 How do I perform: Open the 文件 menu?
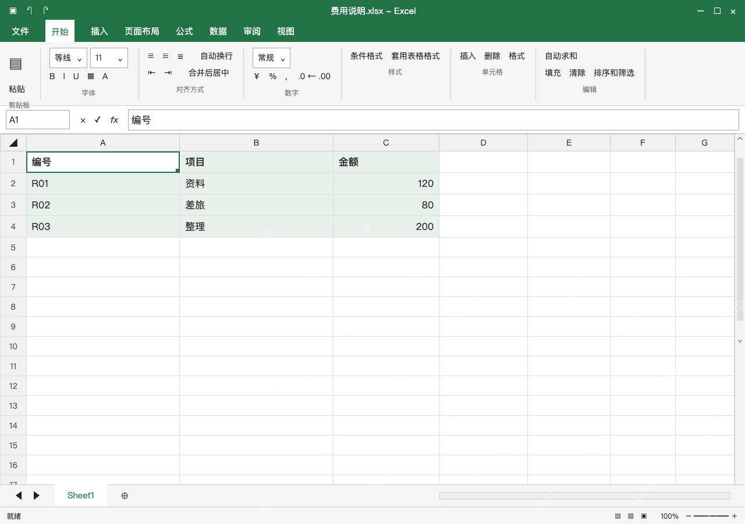point(20,31)
